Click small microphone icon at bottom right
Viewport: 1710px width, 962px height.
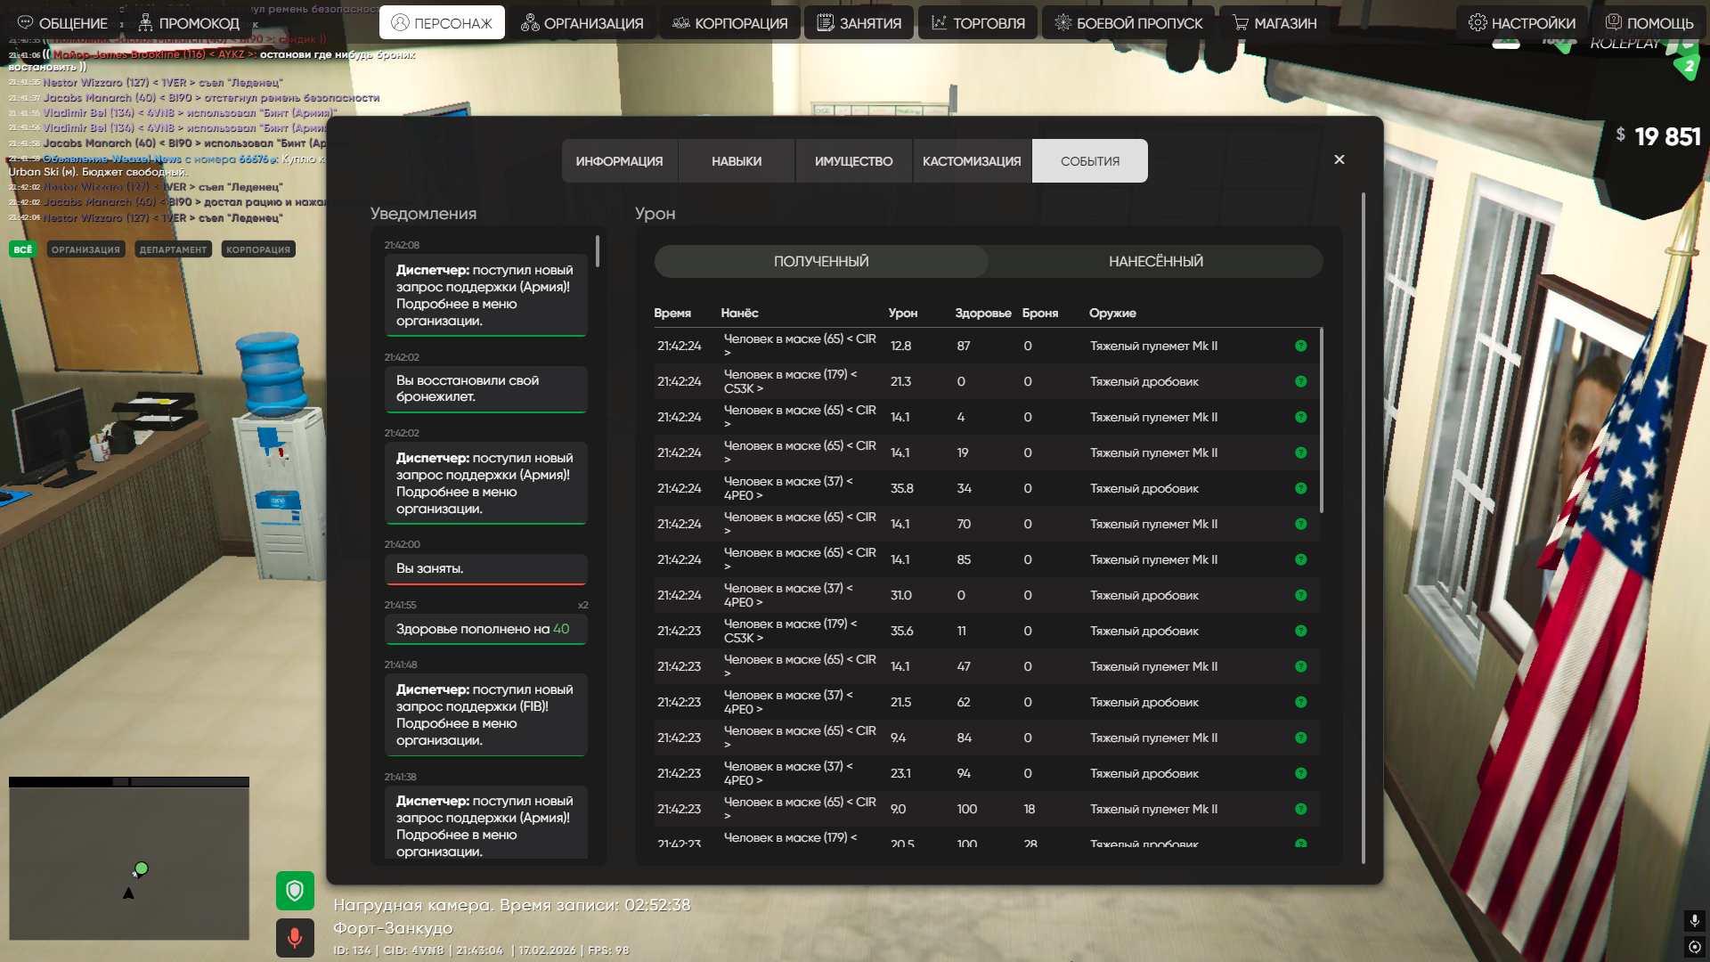coord(1694,920)
